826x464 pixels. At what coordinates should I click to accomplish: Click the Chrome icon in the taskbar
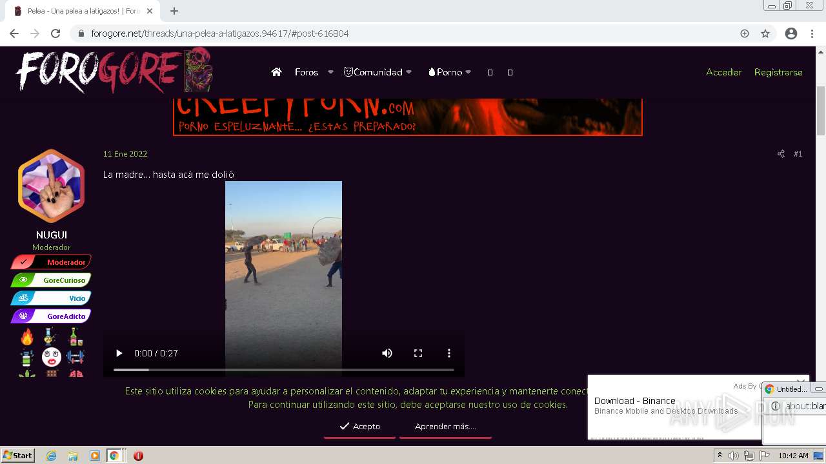click(114, 456)
